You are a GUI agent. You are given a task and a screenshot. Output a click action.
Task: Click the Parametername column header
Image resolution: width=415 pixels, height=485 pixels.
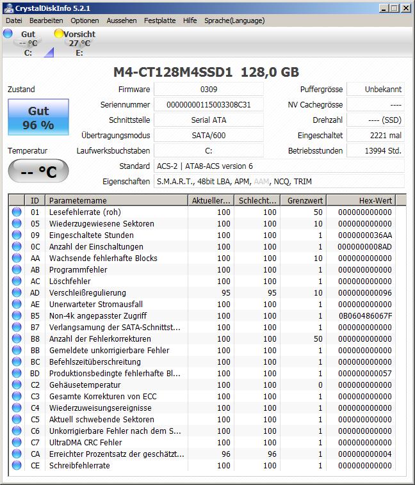click(117, 200)
